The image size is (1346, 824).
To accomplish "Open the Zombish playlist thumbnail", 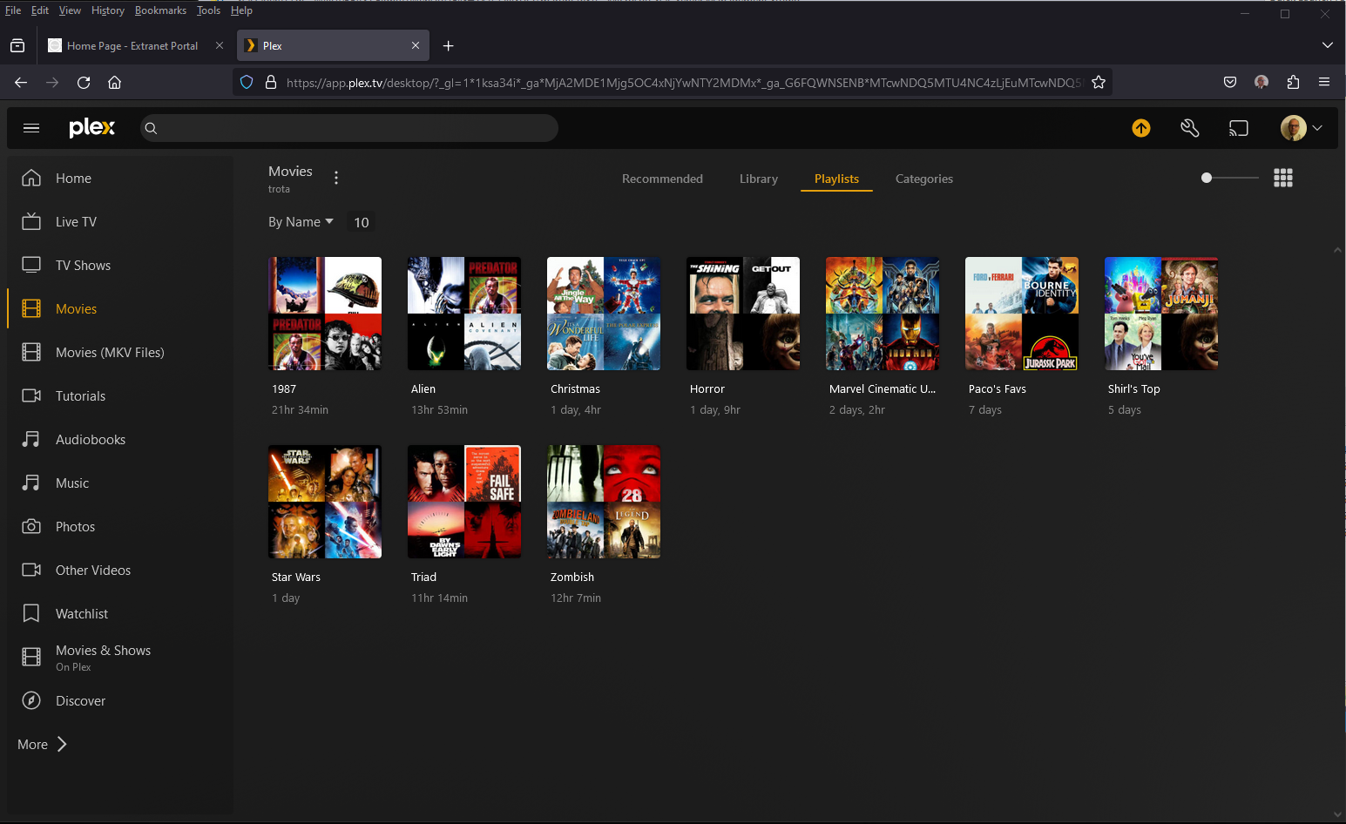I will (x=604, y=502).
